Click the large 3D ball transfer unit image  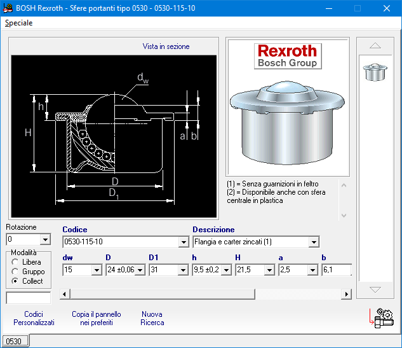pos(288,123)
